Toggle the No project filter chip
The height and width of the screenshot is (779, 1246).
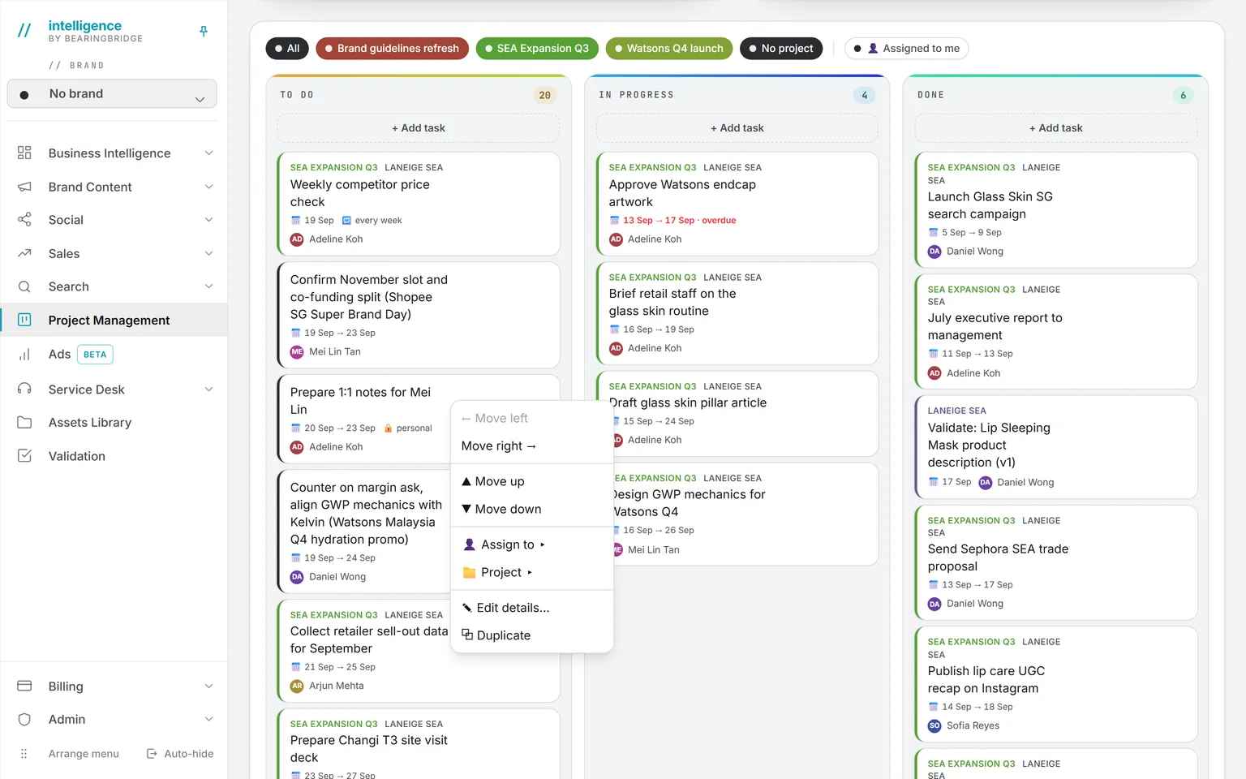[781, 49]
